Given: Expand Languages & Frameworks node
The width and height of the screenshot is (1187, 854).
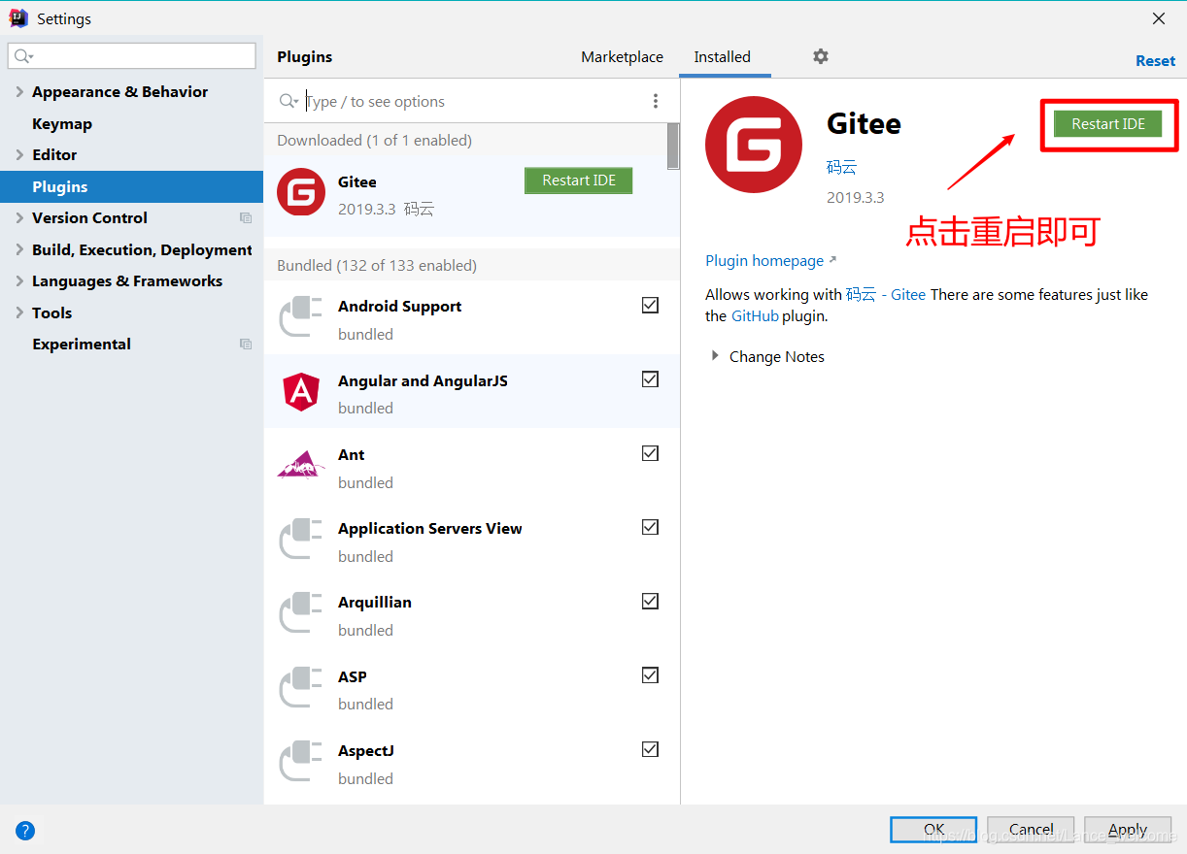Looking at the screenshot, I should [19, 281].
